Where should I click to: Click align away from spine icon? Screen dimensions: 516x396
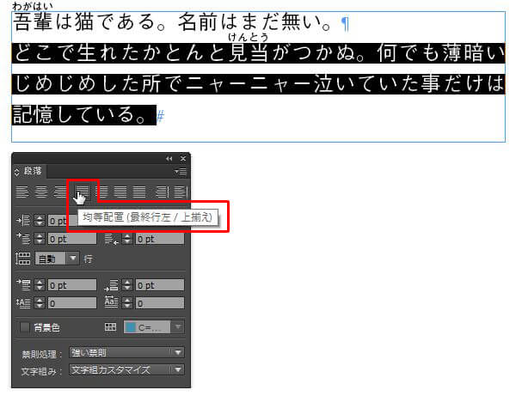coord(180,192)
